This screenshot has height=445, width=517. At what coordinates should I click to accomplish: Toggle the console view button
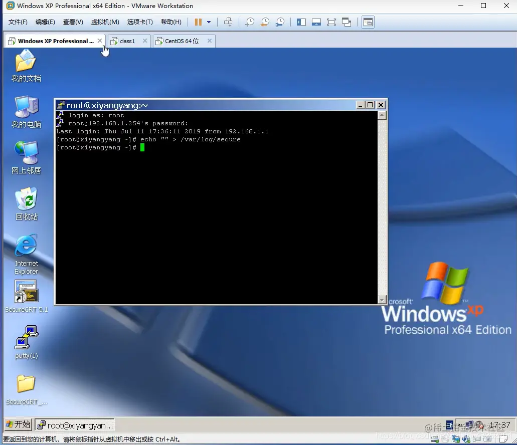[x=368, y=22]
